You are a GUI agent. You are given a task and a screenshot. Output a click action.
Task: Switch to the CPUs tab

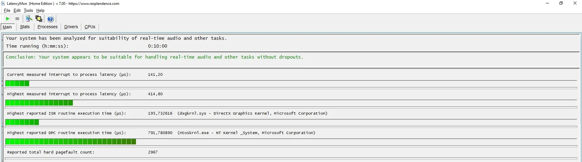pos(90,27)
